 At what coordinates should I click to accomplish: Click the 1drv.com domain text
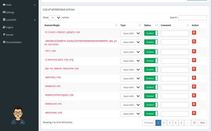[50, 51]
